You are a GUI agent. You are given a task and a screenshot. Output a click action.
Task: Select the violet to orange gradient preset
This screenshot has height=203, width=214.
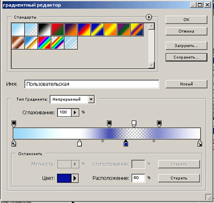click(71, 29)
